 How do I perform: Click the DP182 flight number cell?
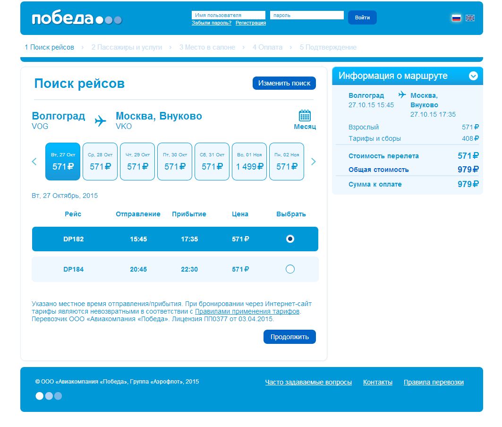74,239
